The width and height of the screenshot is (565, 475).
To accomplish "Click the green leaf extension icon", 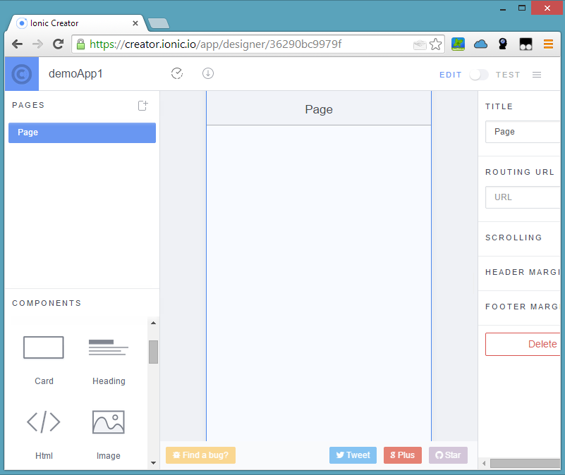I will tap(458, 44).
